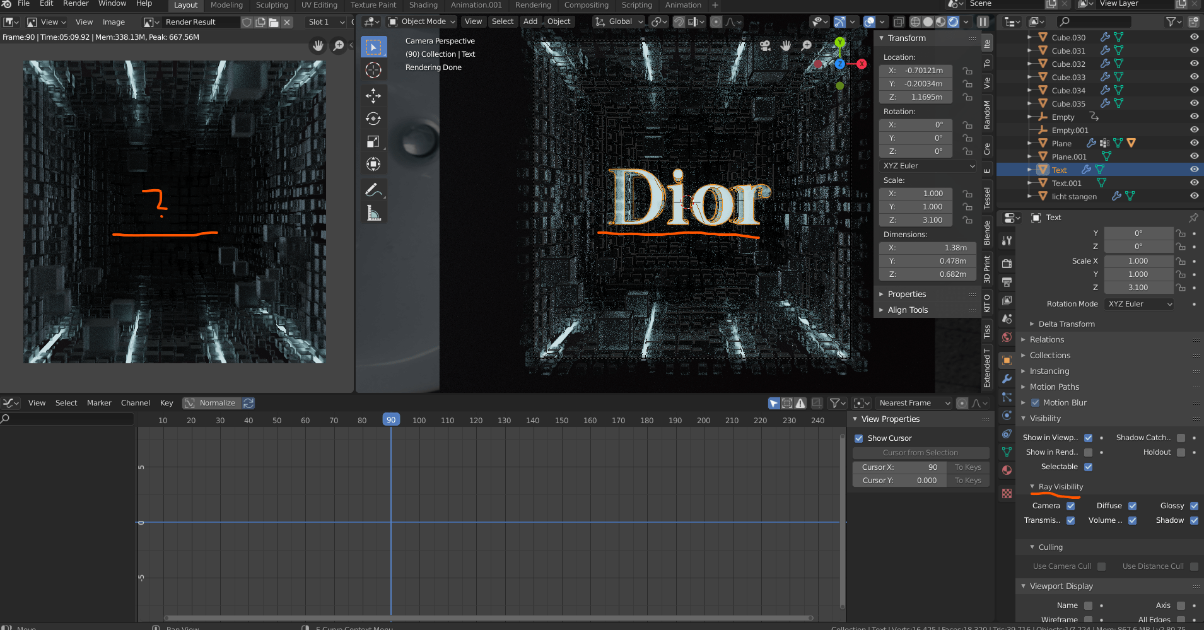The image size is (1204, 630).
Task: Open the Rotation Mode XYZ Euler dropdown
Action: (1138, 303)
